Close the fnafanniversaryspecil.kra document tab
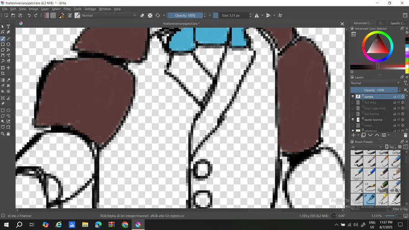 coord(342,24)
